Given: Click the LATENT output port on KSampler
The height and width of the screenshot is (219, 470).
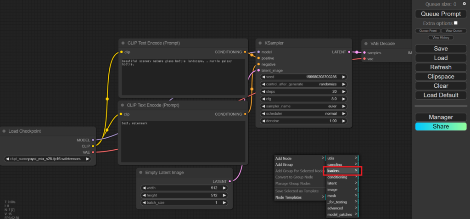Looking at the screenshot, I should (x=349, y=52).
